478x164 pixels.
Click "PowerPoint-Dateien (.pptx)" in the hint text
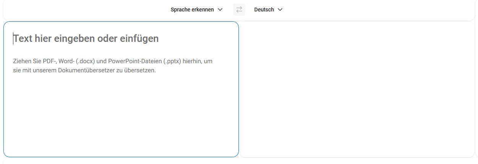click(145, 61)
